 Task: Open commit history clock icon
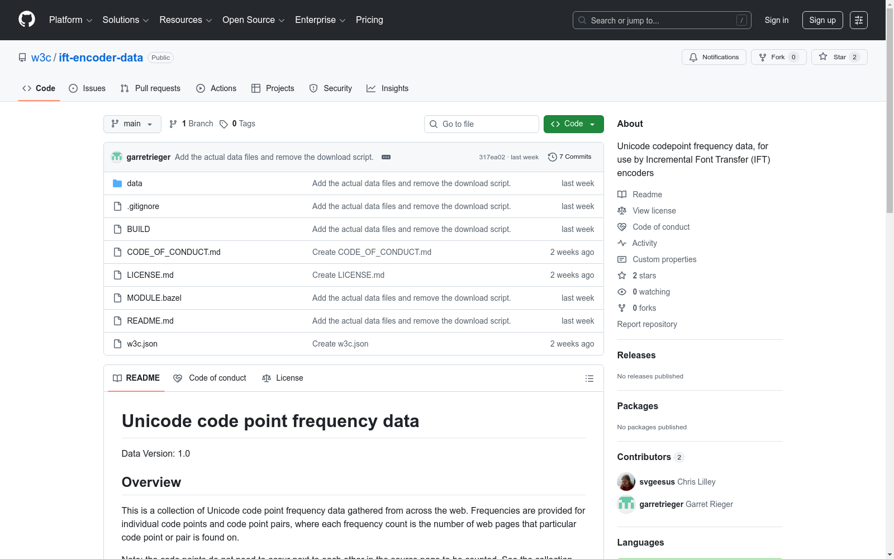553,157
